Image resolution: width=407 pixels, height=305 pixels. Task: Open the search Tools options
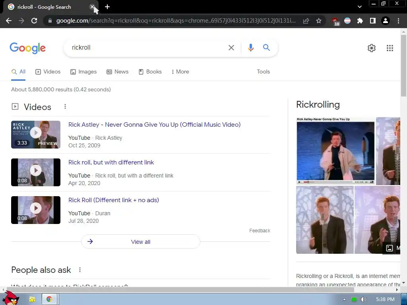[x=263, y=72]
